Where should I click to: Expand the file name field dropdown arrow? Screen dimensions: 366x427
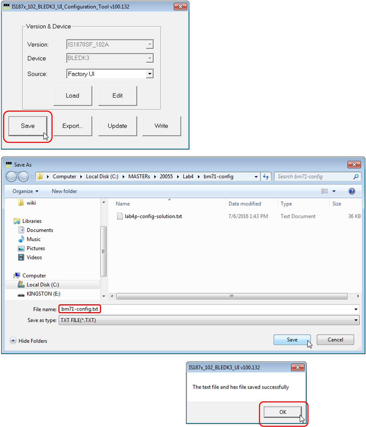(355, 309)
